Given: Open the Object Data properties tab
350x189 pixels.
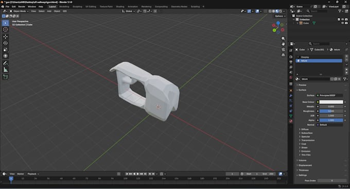Looking at the screenshot, I should [291, 116].
